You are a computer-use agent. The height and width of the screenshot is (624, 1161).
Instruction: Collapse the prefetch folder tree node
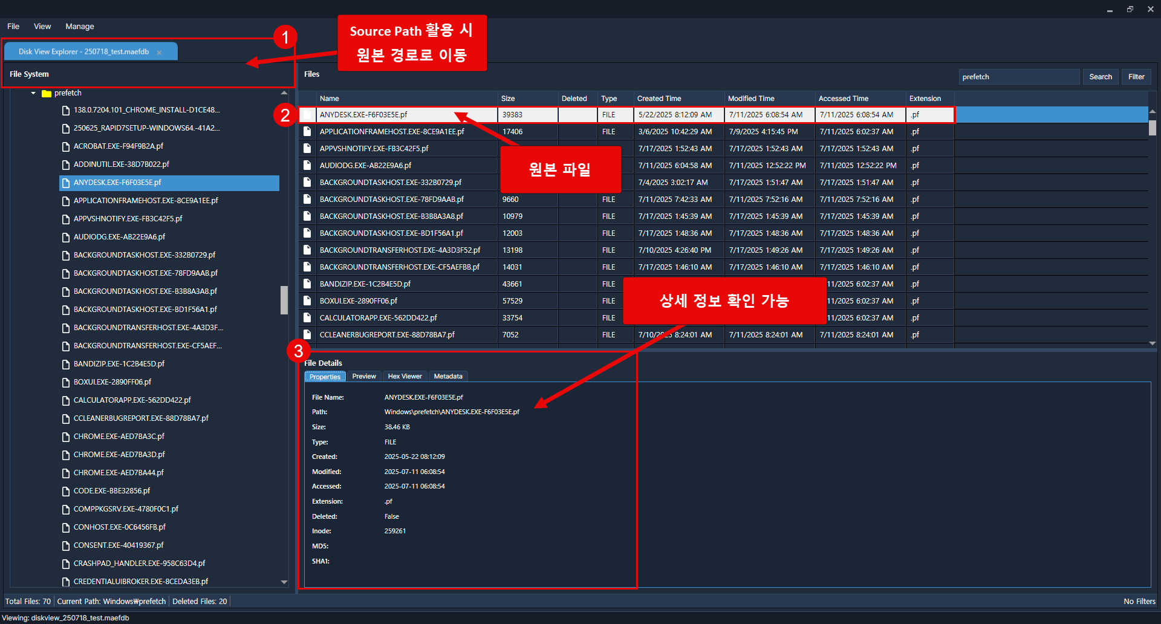33,93
